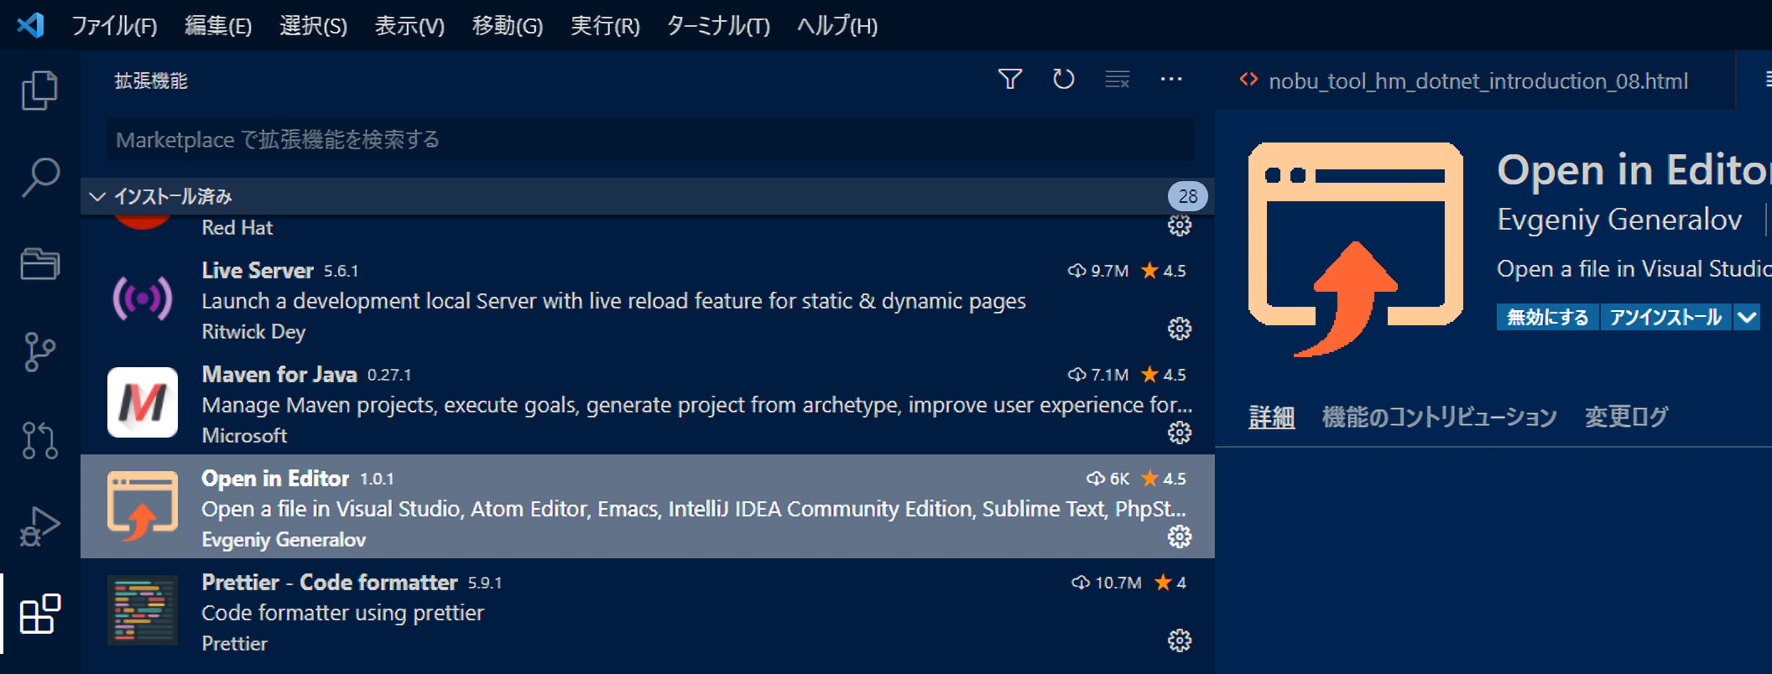This screenshot has width=1772, height=674.
Task: Open manage gear for Prettier extension
Action: coord(1179,641)
